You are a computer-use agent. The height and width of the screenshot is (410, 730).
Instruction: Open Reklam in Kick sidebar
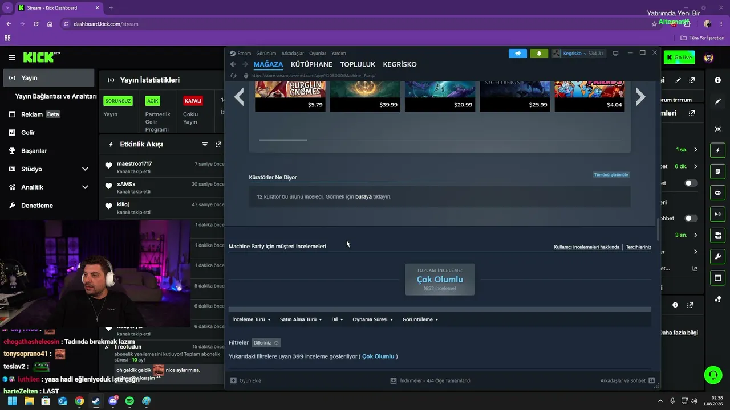[x=48, y=114]
